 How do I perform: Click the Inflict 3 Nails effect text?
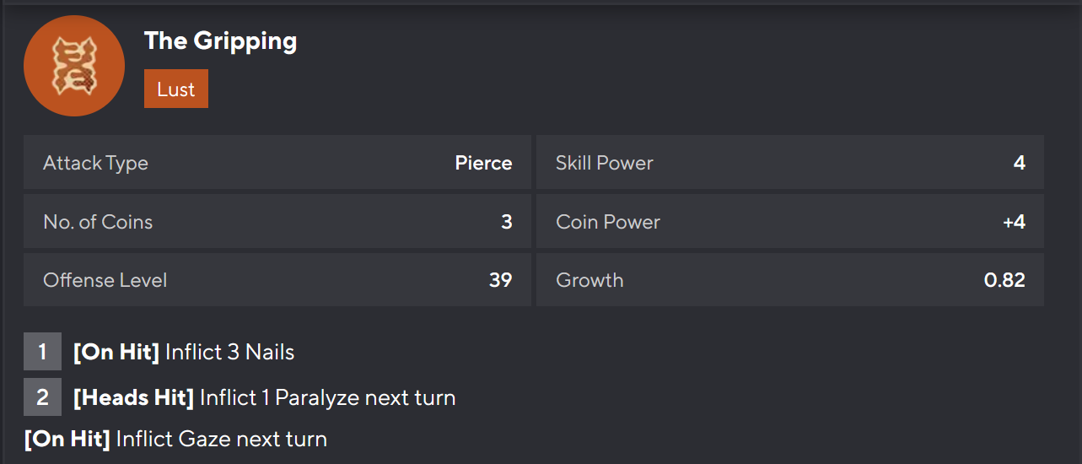tap(229, 352)
